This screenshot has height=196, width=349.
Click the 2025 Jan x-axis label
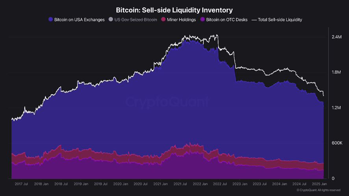(319, 184)
